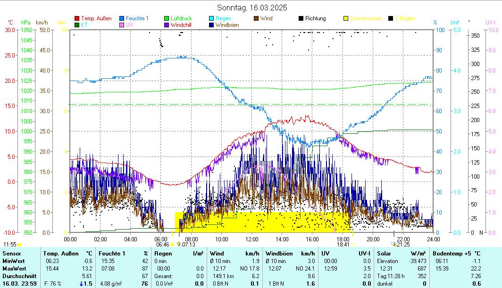Click the red °C axis unit label
Image resolution: width=502 pixels, height=288 pixels.
click(10, 23)
